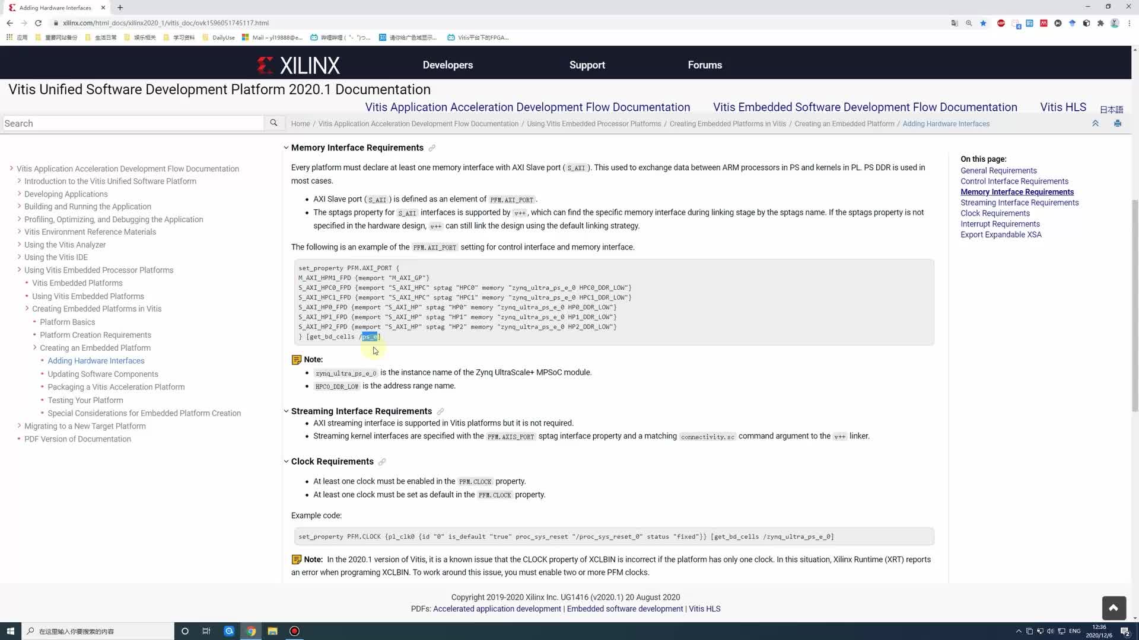The width and height of the screenshot is (1139, 640).
Task: Collapse Creating Embedded Platforms in Vitis node
Action: click(x=27, y=308)
